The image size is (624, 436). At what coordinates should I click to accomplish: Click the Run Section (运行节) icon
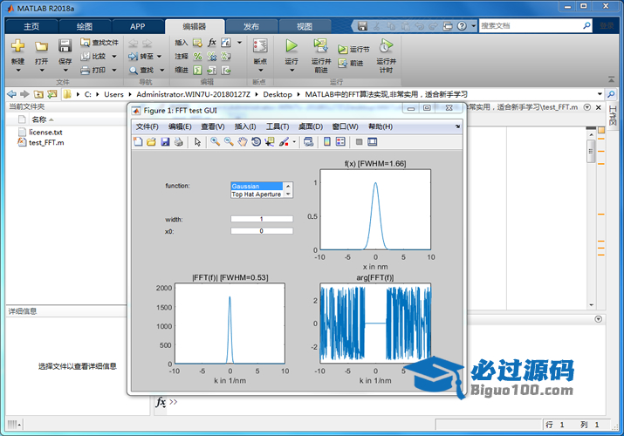click(x=342, y=50)
